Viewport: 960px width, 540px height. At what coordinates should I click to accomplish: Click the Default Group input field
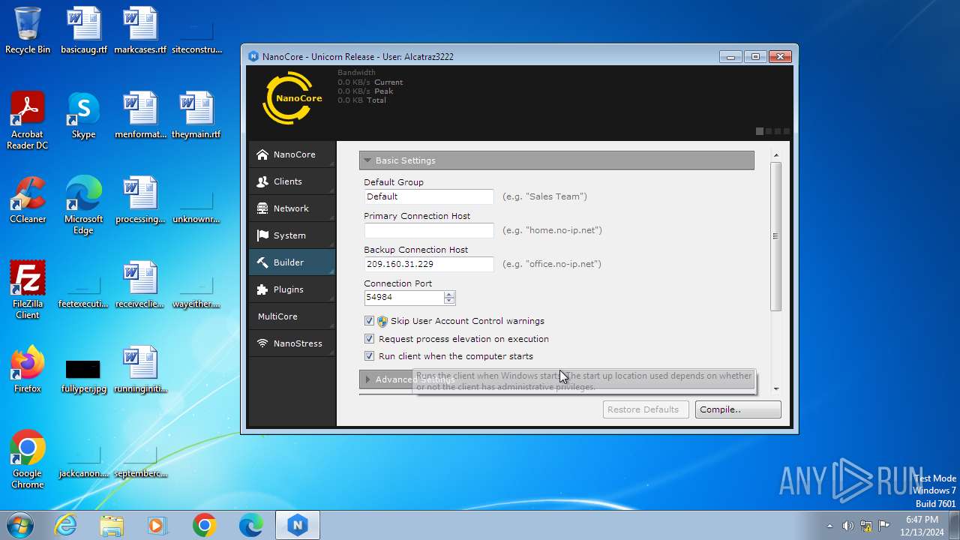pyautogui.click(x=429, y=196)
